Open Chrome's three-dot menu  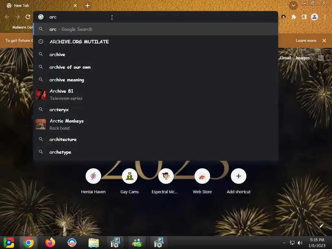point(325,17)
